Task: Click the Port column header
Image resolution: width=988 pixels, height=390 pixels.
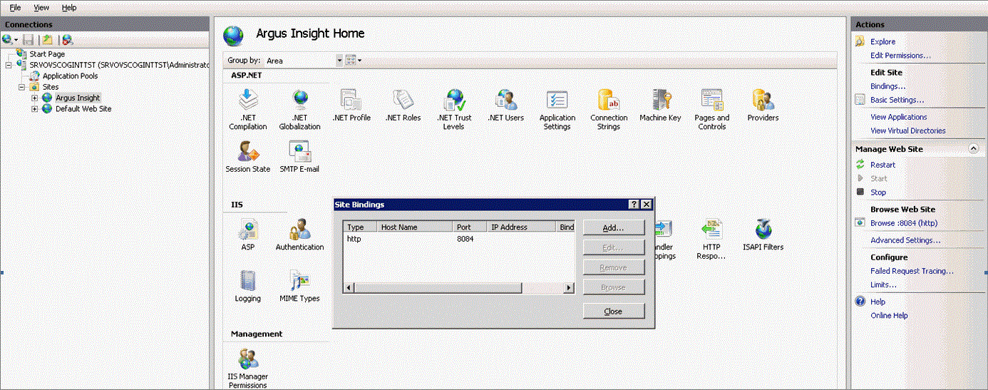Action: coord(470,227)
